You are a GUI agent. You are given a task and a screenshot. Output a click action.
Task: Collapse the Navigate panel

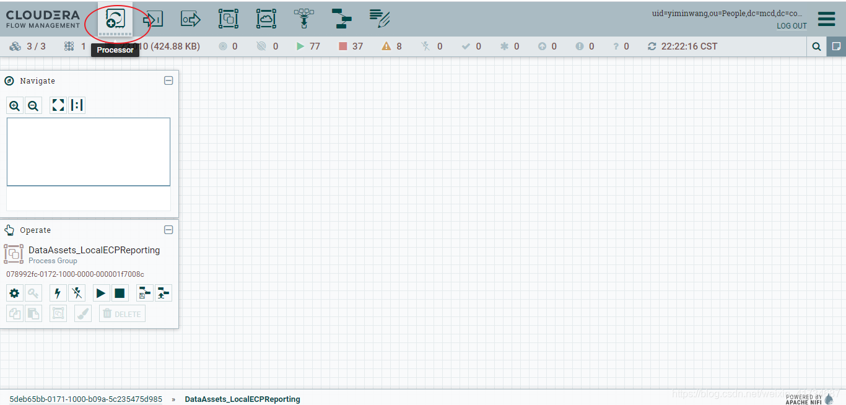coord(168,81)
